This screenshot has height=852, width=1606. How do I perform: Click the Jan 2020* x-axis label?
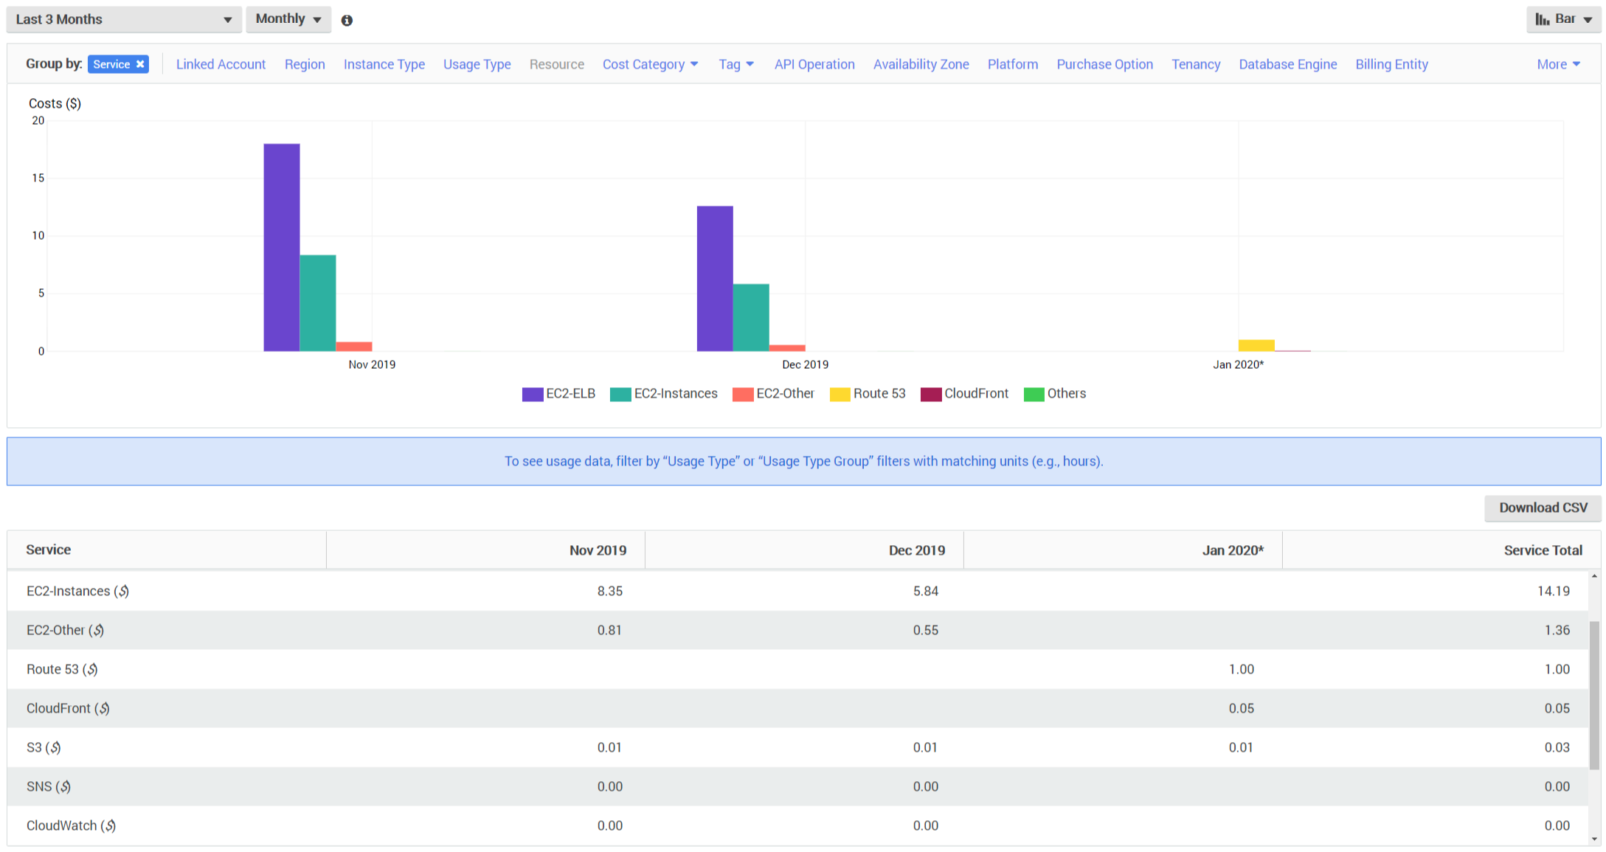(x=1238, y=364)
